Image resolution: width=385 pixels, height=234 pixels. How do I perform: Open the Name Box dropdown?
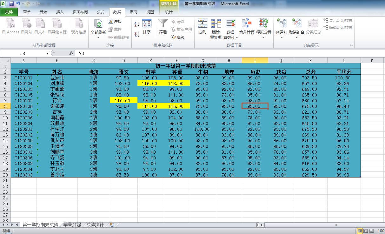[x=48, y=53]
